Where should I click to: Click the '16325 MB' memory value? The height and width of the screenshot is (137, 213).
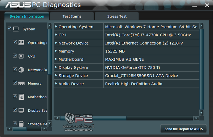coord(115,51)
